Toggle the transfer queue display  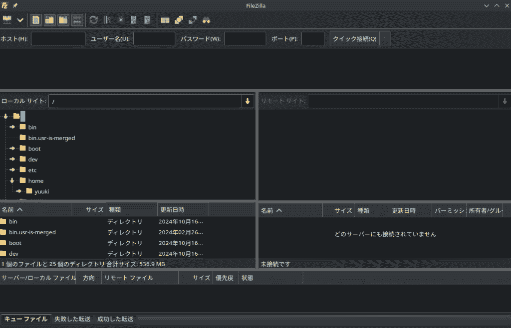(77, 20)
